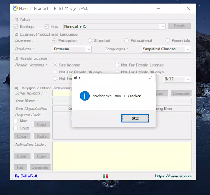Click the blue information icon in dialog
210x195 pixels.
click(x=85, y=96)
